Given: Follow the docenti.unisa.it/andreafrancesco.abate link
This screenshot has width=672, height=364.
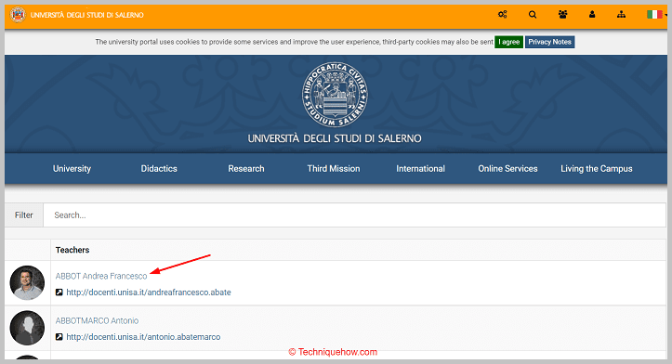Looking at the screenshot, I should point(149,292).
